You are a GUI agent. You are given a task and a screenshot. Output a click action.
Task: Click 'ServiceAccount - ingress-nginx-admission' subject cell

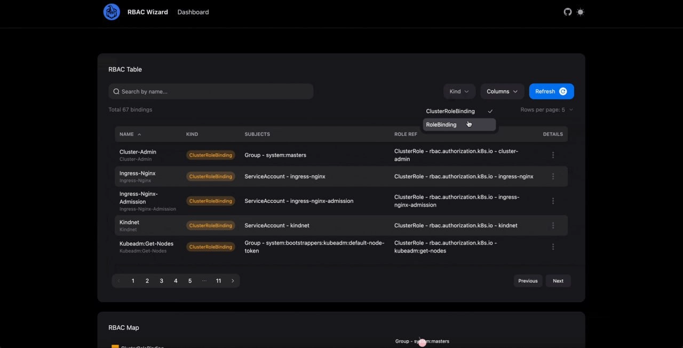[299, 201]
